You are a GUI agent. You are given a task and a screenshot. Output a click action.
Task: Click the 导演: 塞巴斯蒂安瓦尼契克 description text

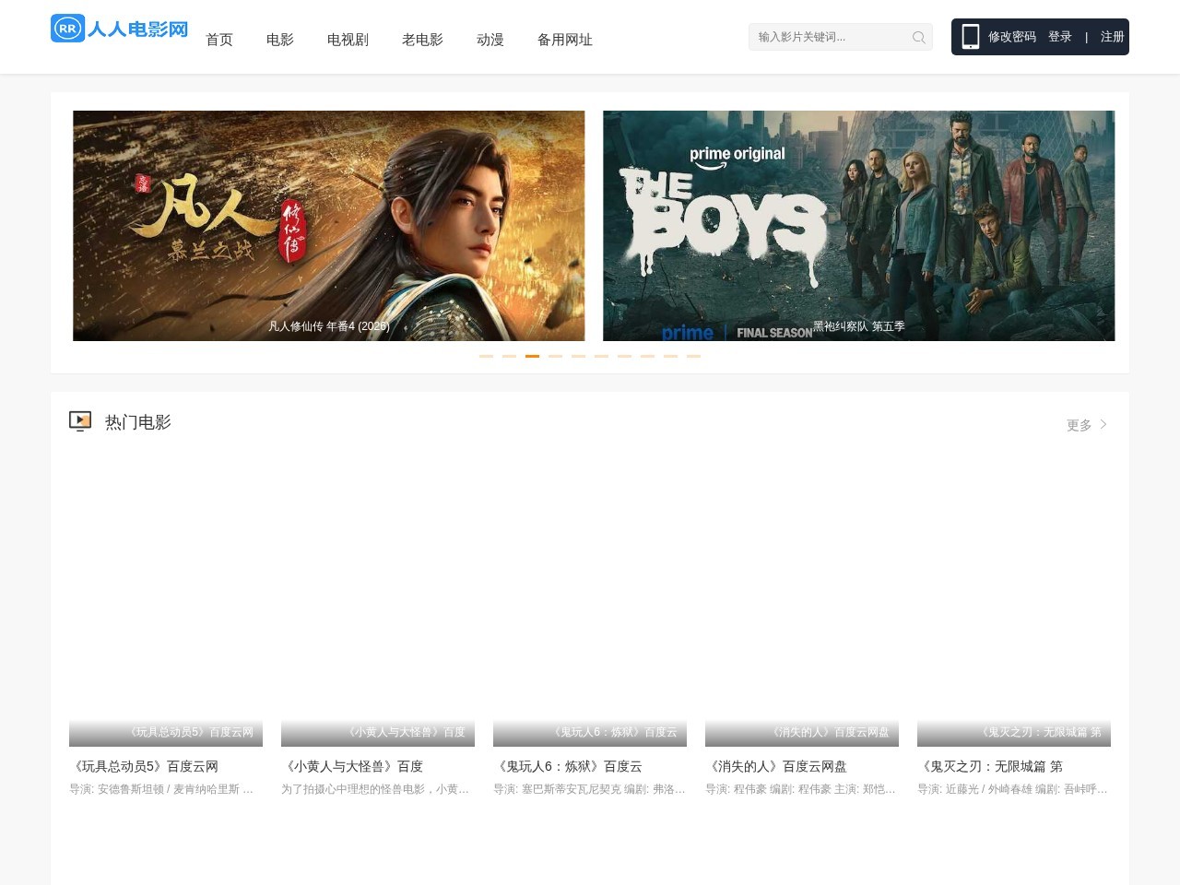point(590,789)
